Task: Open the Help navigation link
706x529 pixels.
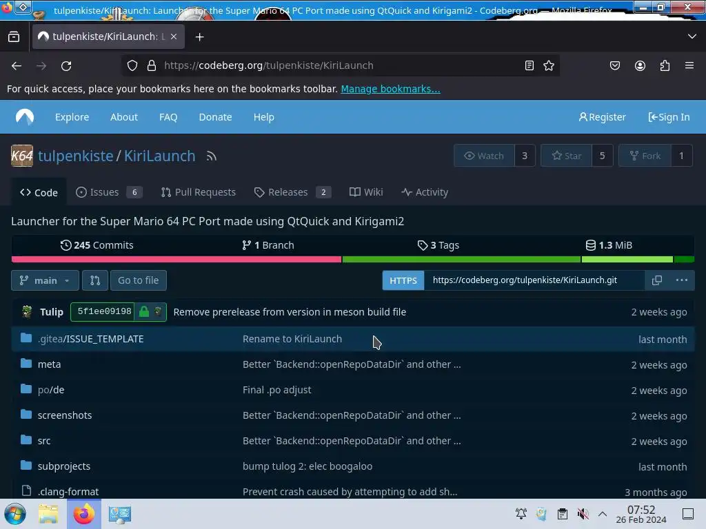Action: 263,117
